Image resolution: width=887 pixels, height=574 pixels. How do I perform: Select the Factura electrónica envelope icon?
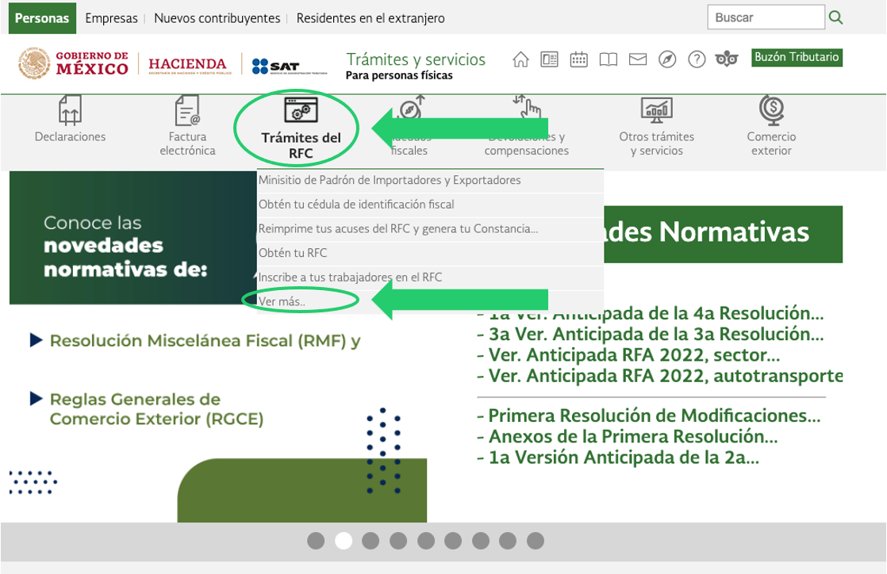coord(188,111)
